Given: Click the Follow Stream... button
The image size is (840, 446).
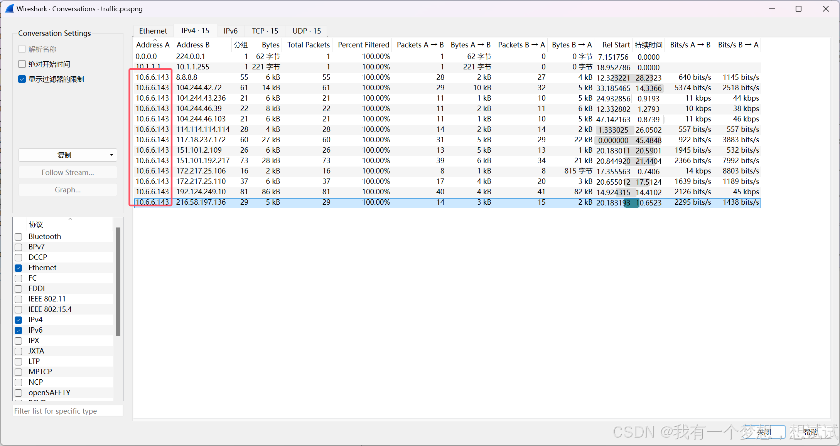Looking at the screenshot, I should tap(68, 172).
